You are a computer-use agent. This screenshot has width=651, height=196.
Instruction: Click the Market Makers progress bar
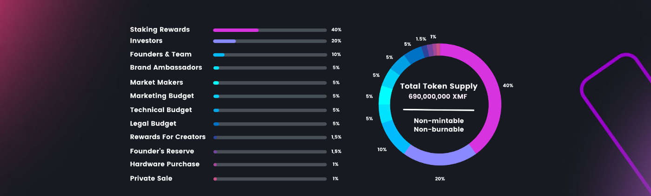click(270, 83)
